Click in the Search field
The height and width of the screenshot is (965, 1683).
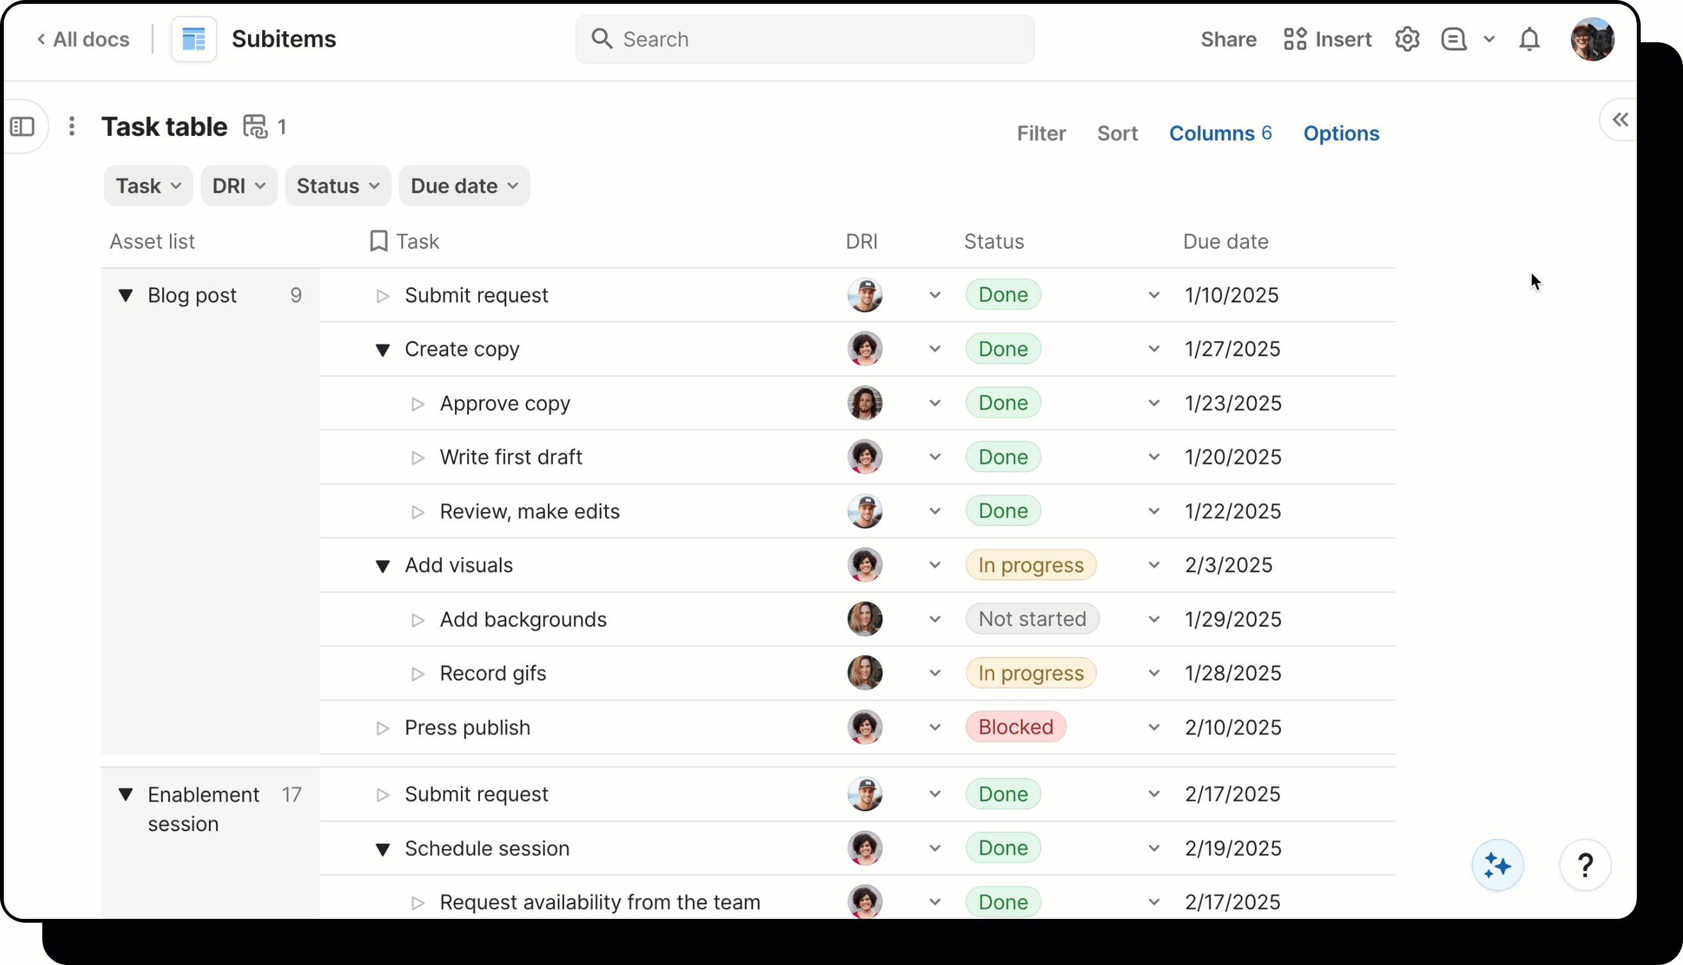(x=804, y=39)
